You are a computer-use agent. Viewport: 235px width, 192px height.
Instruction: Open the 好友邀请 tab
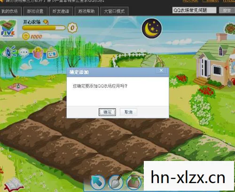click(61, 11)
